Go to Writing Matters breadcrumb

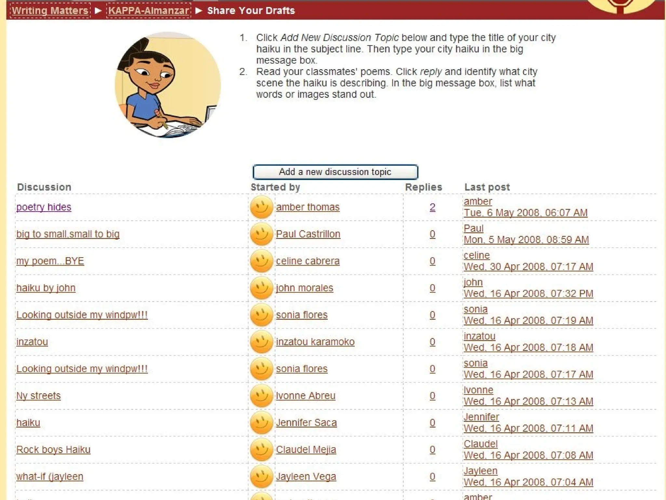point(50,10)
